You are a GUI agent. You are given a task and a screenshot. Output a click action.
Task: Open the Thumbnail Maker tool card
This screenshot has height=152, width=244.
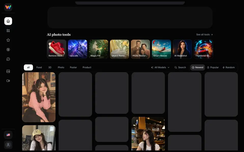(x=203, y=49)
